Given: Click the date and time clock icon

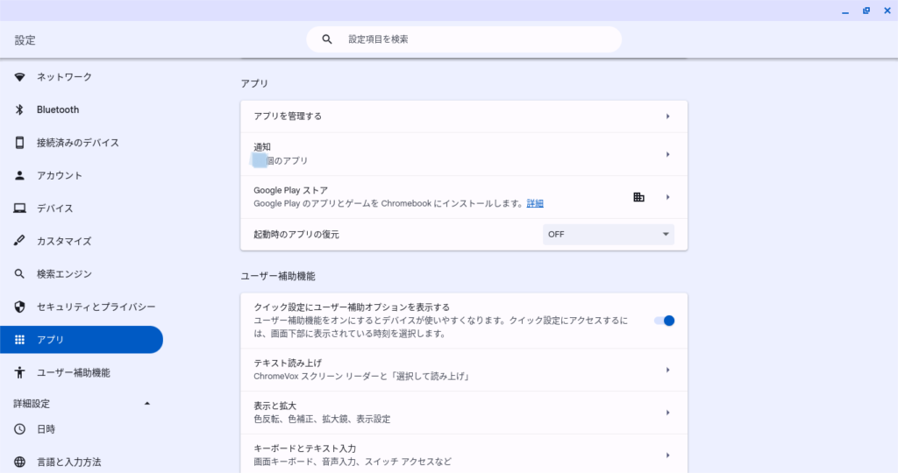Looking at the screenshot, I should (20, 429).
